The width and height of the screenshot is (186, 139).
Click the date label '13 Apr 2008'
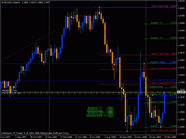81,137
